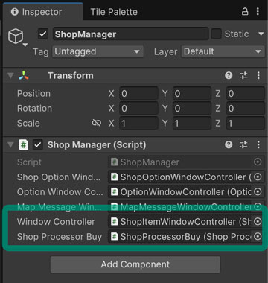The height and width of the screenshot is (283, 268).
Task: Click the Transform component axes icon
Action: click(24, 75)
